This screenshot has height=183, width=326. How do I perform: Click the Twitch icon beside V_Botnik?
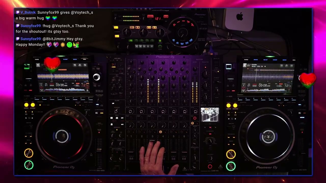[x=18, y=12]
